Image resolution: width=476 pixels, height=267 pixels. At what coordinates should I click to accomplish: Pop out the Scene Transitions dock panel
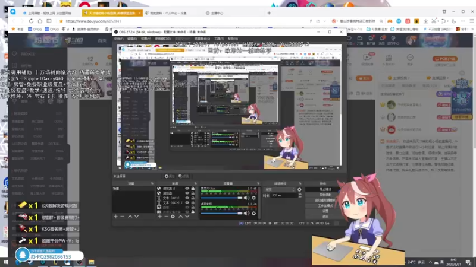pos(300,183)
